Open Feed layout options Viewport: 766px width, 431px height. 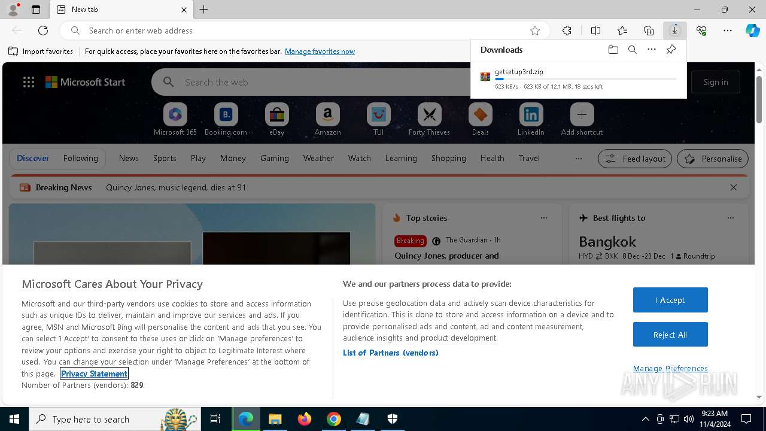[635, 159]
